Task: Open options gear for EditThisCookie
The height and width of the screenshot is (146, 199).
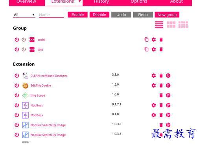Action: (x=154, y=86)
